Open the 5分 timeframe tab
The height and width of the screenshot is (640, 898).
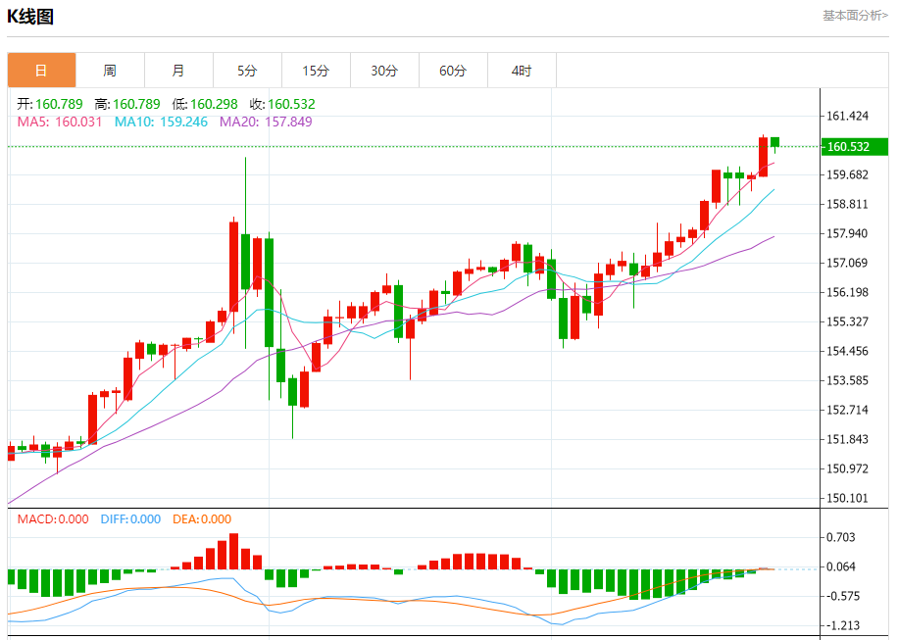coord(247,71)
